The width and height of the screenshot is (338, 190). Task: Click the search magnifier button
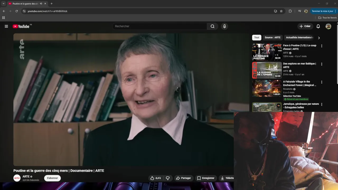click(x=213, y=26)
